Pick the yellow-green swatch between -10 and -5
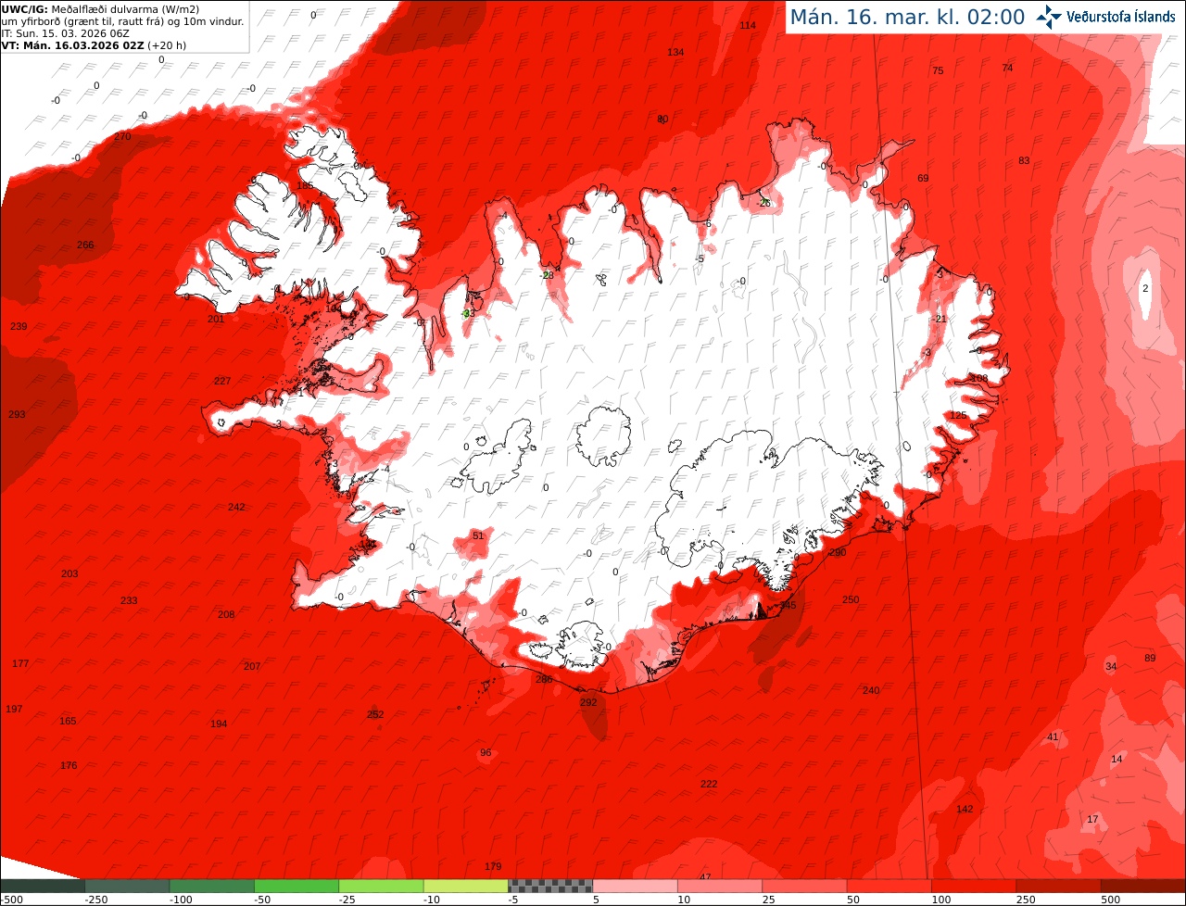The image size is (1186, 906). 466,886
